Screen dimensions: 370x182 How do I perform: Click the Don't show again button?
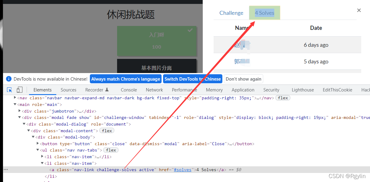(244, 79)
